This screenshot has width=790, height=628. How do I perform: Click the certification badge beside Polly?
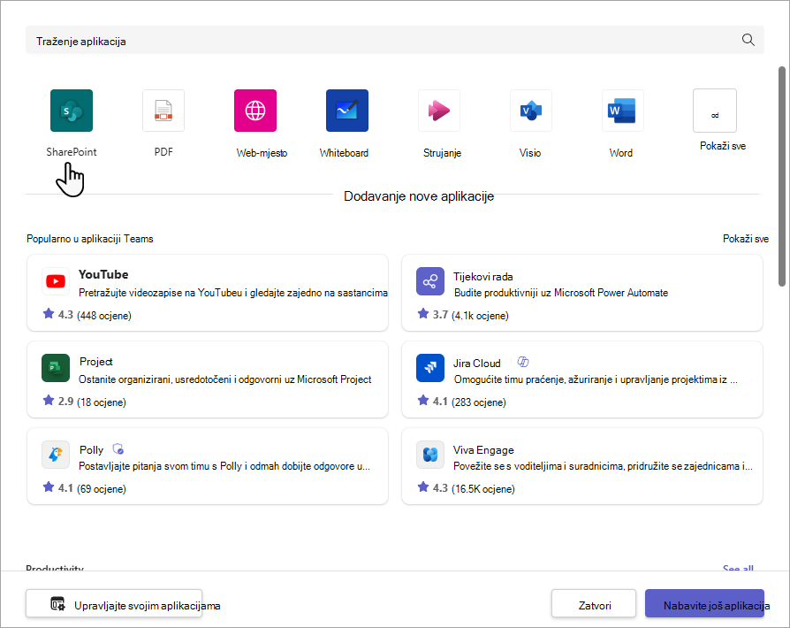[118, 448]
